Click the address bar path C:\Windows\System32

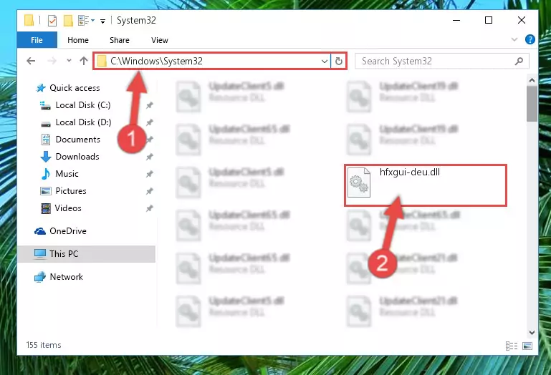tap(156, 61)
